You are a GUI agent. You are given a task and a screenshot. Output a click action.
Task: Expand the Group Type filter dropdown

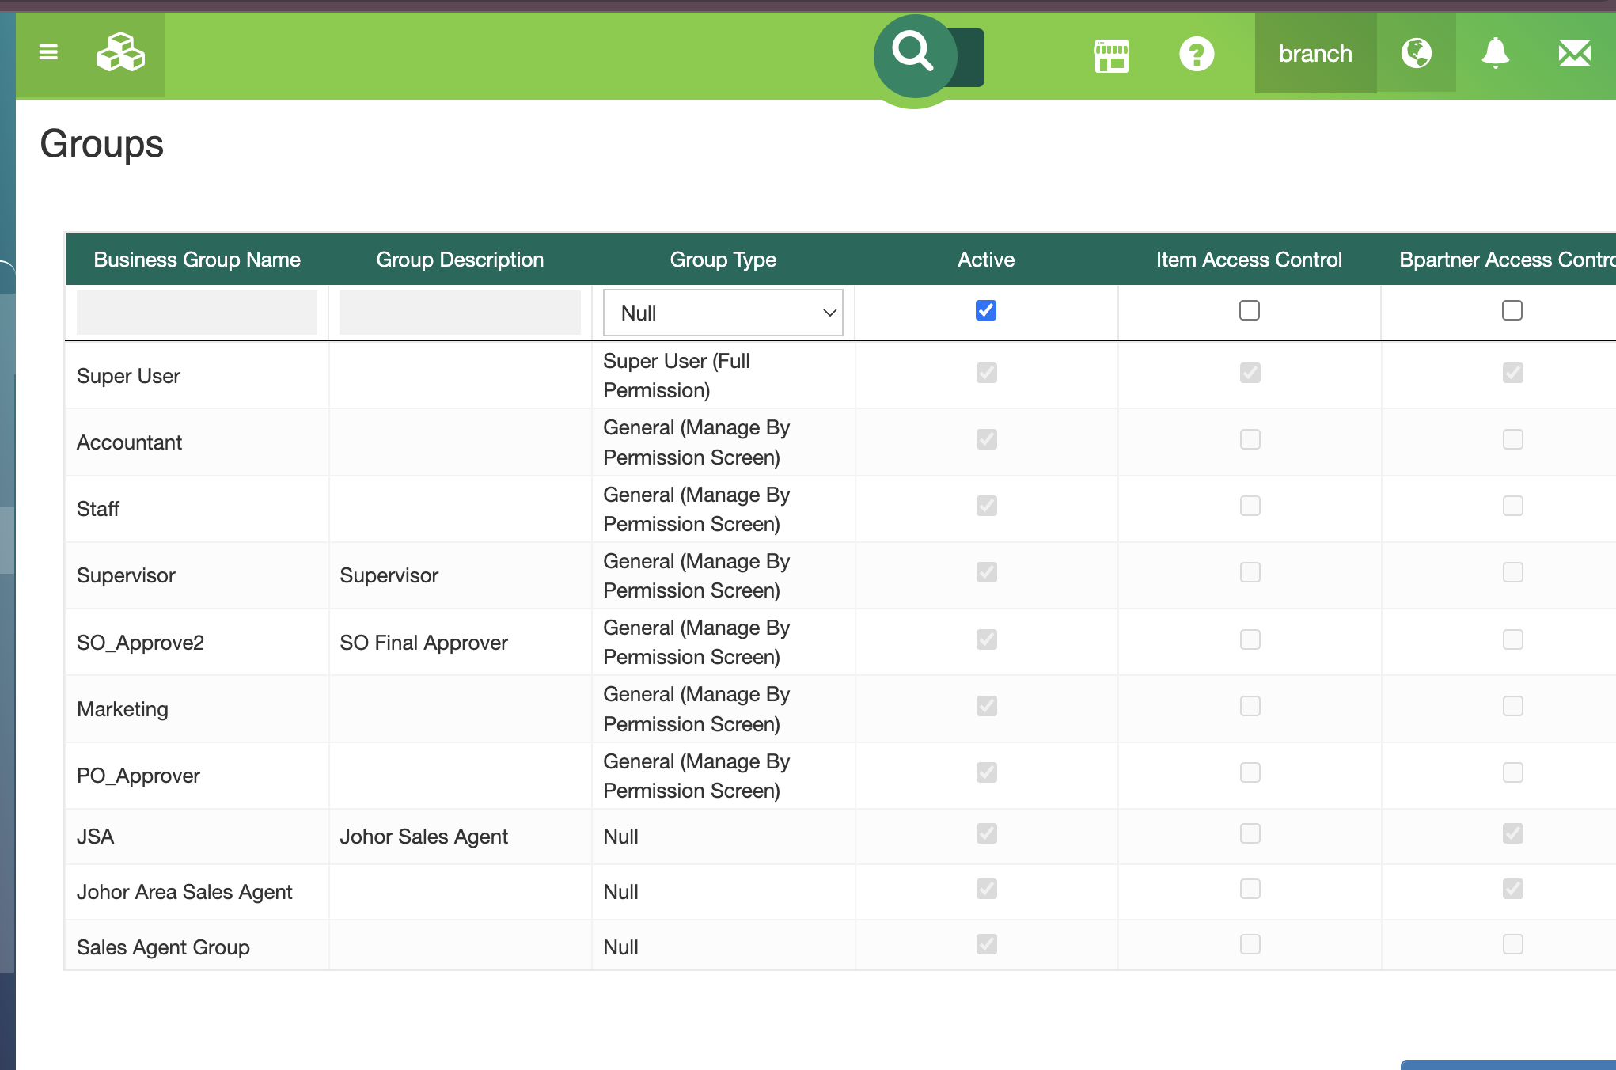[723, 313]
